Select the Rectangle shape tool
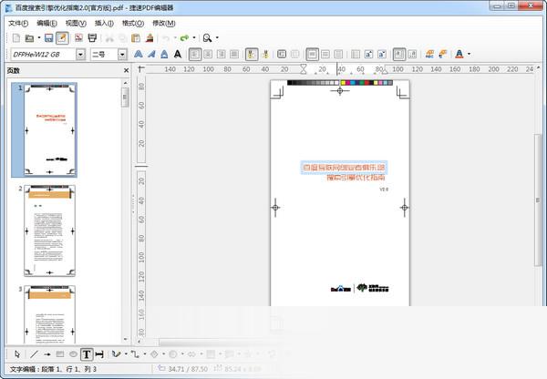Screen dimensions: 547x379 pos(60,353)
